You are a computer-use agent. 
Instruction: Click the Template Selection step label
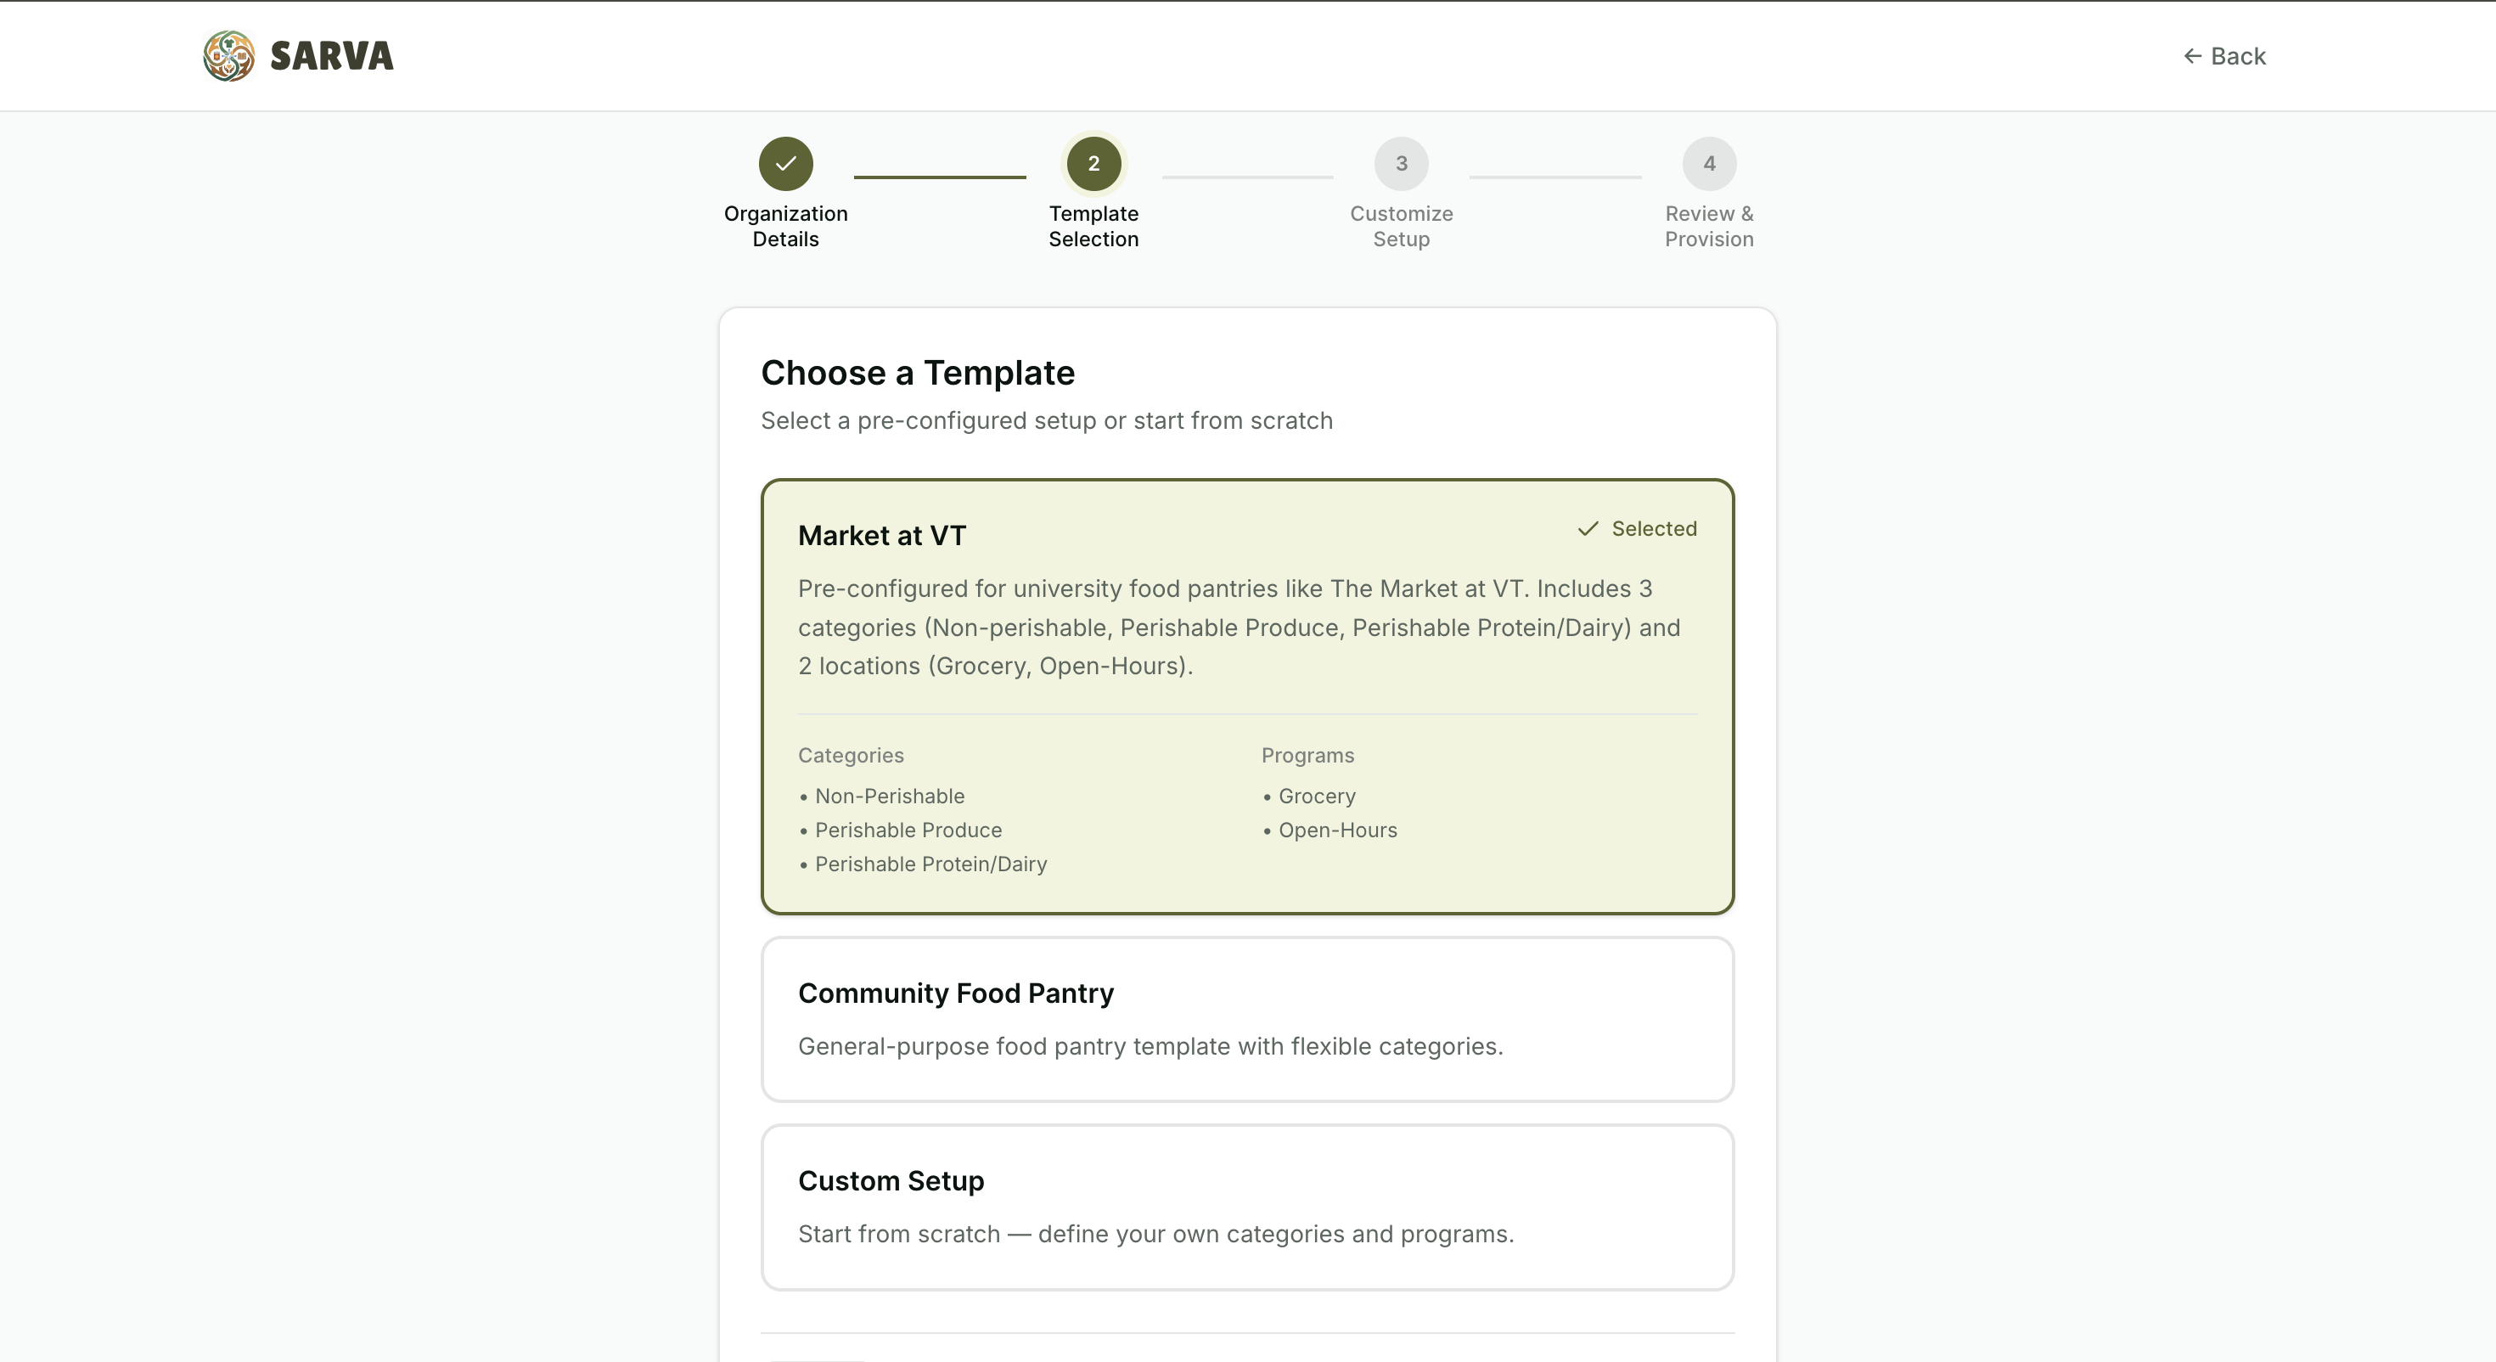point(1093,226)
